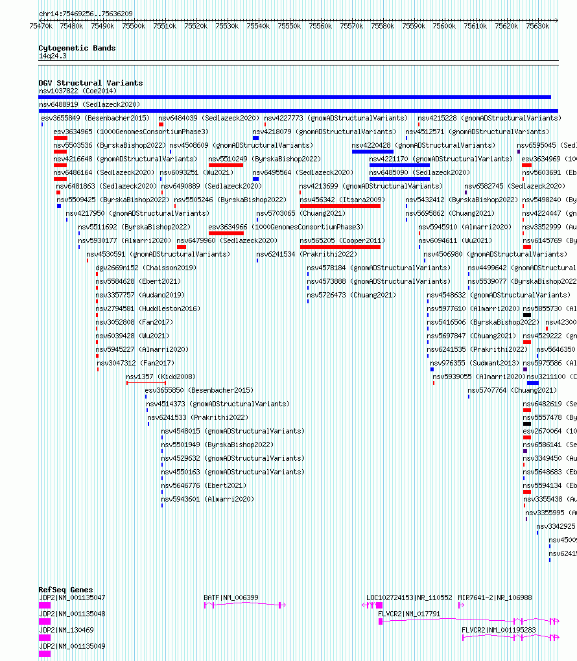Open nsv2794581 (Huddleston2016) label

pos(148,308)
